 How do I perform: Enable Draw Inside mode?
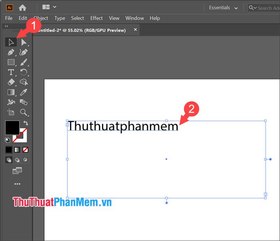pos(25,160)
